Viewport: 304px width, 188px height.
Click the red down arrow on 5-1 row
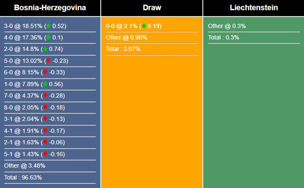pos(45,154)
